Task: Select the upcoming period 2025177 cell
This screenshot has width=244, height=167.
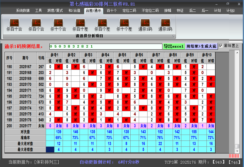Action: pyautogui.click(x=25, y=126)
